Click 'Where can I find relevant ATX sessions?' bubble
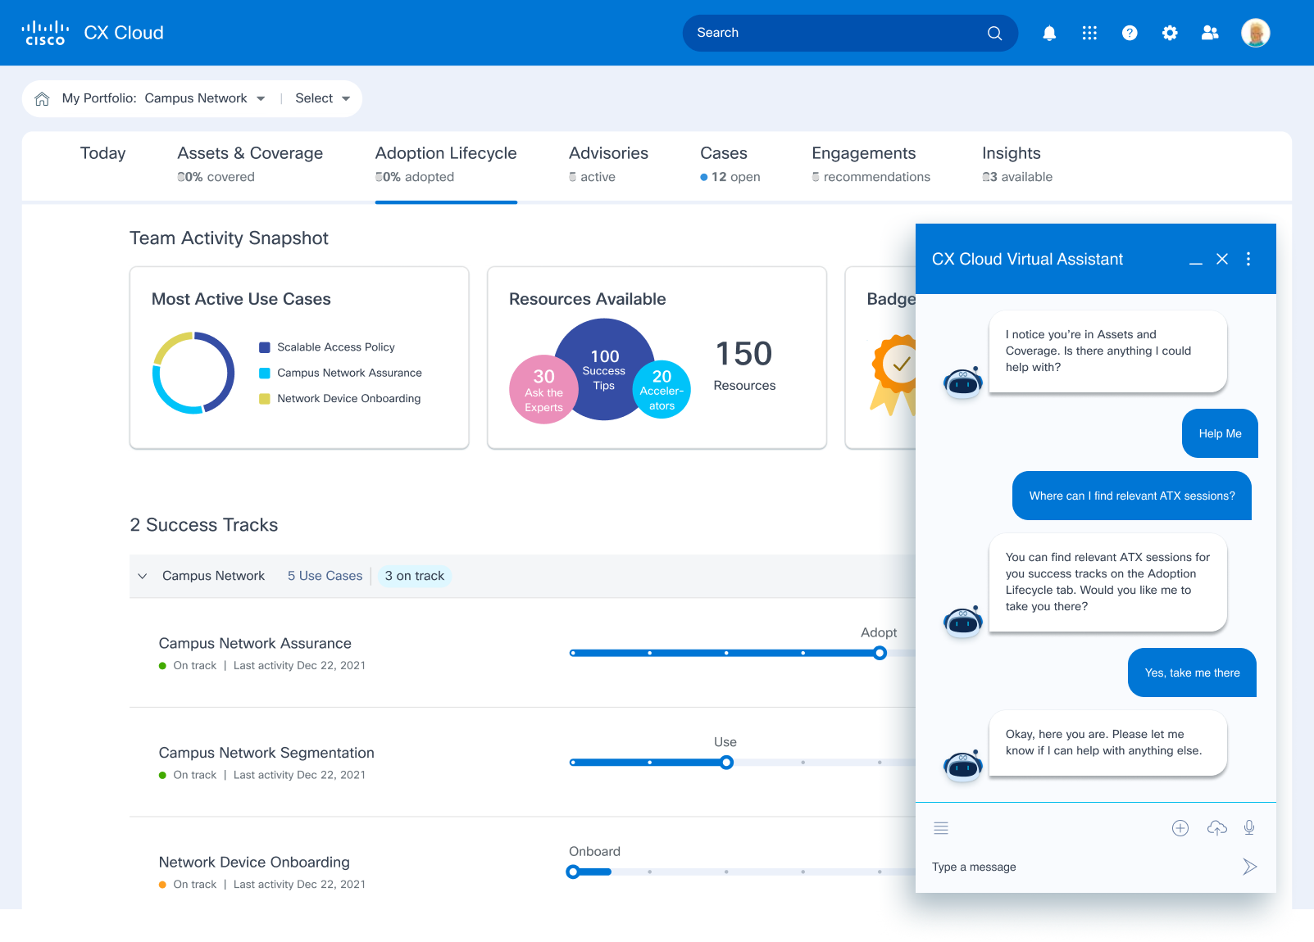Image resolution: width=1314 pixels, height=942 pixels. click(x=1132, y=496)
